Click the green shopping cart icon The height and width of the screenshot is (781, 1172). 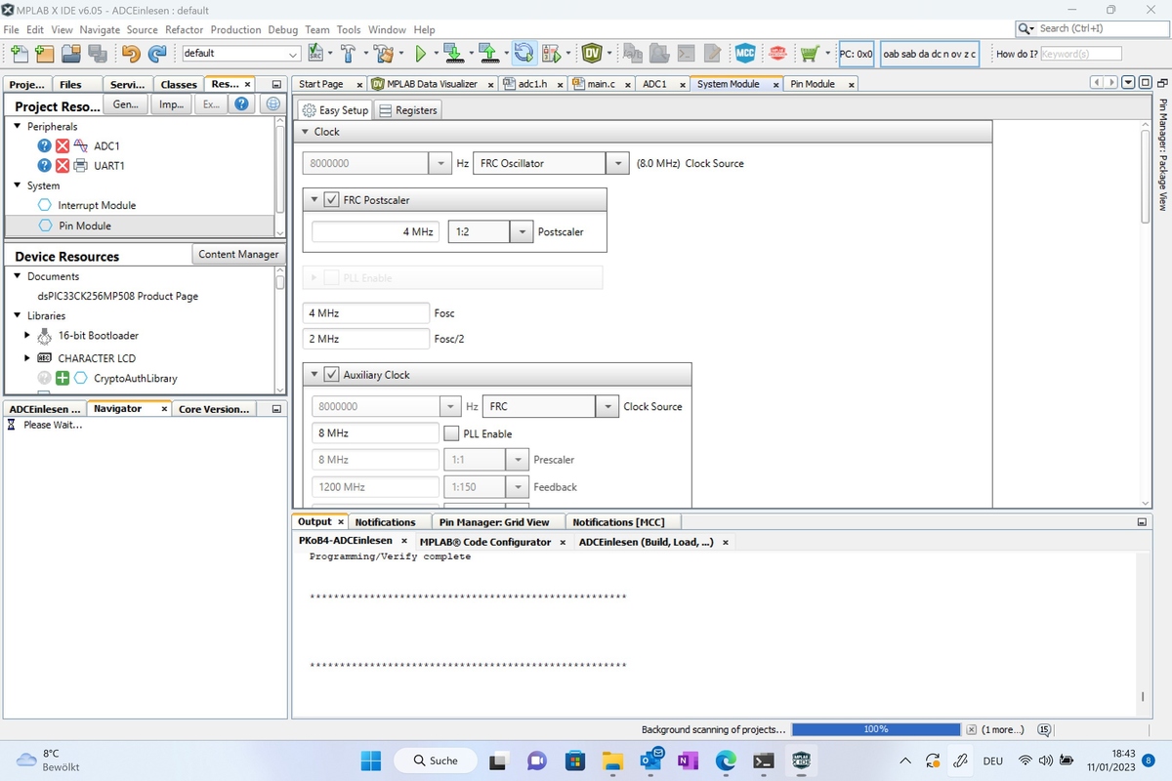point(809,54)
